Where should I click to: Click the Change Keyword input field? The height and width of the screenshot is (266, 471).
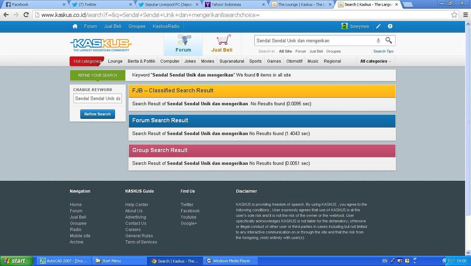coord(98,99)
